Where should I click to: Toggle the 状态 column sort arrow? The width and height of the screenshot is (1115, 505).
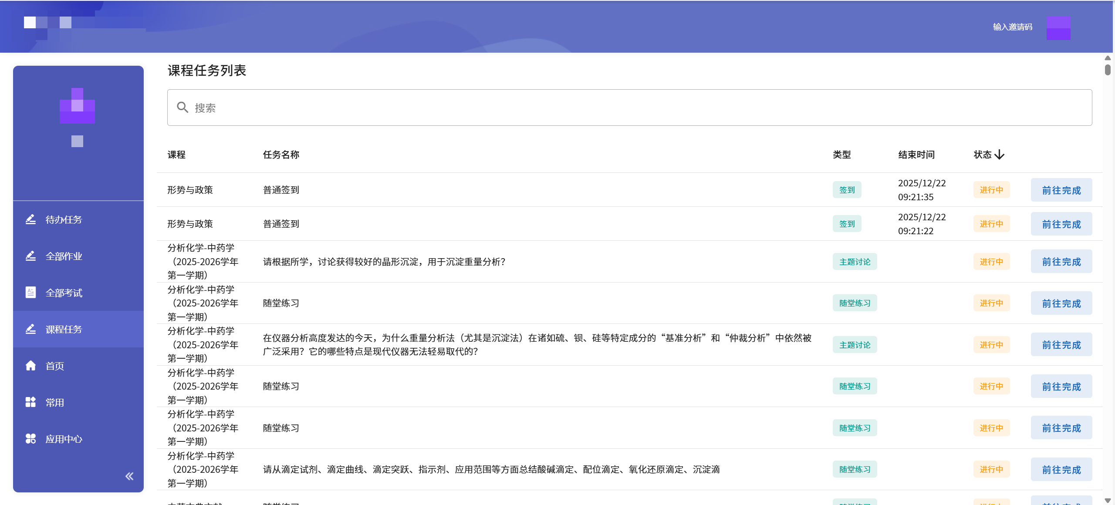[x=1000, y=155]
